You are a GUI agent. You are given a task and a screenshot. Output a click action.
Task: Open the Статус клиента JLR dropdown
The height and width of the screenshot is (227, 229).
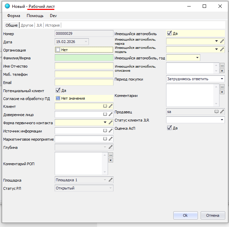[x=222, y=120]
